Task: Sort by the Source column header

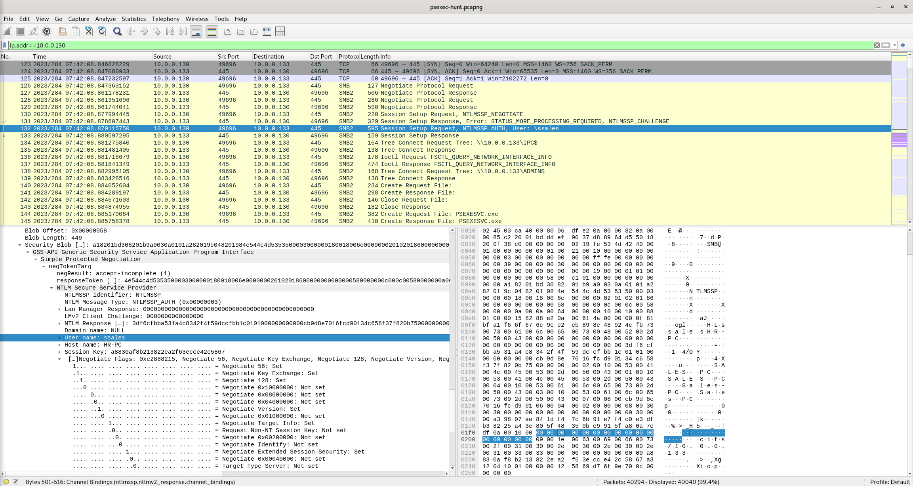Action: 184,56
